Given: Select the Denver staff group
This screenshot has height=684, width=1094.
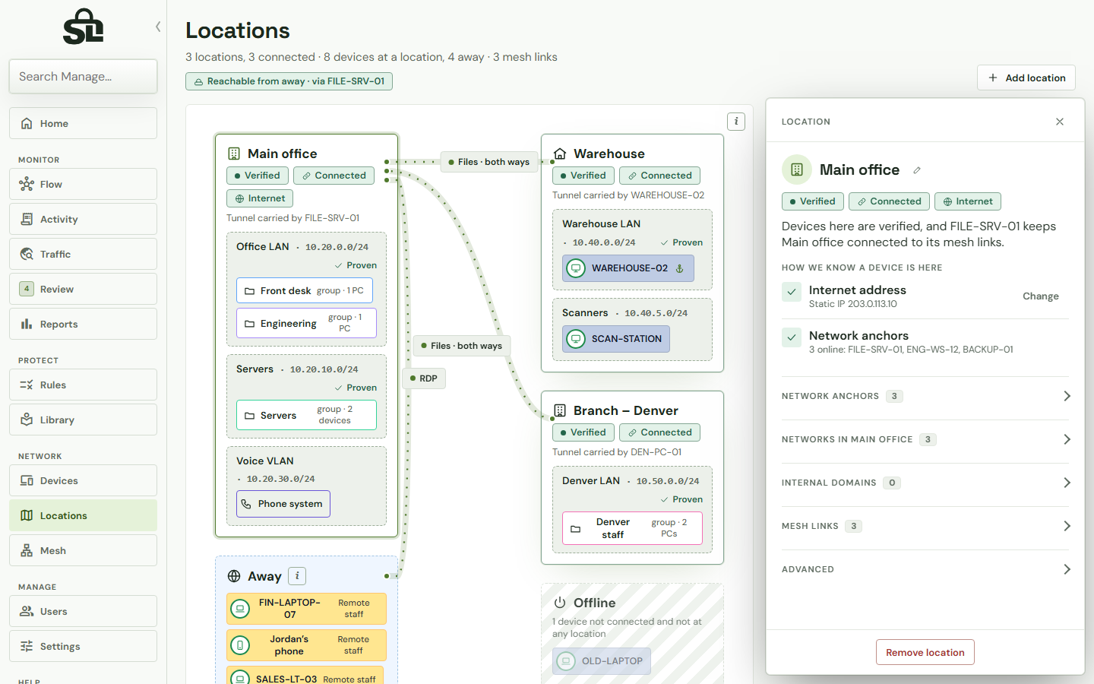Looking at the screenshot, I should point(632,528).
